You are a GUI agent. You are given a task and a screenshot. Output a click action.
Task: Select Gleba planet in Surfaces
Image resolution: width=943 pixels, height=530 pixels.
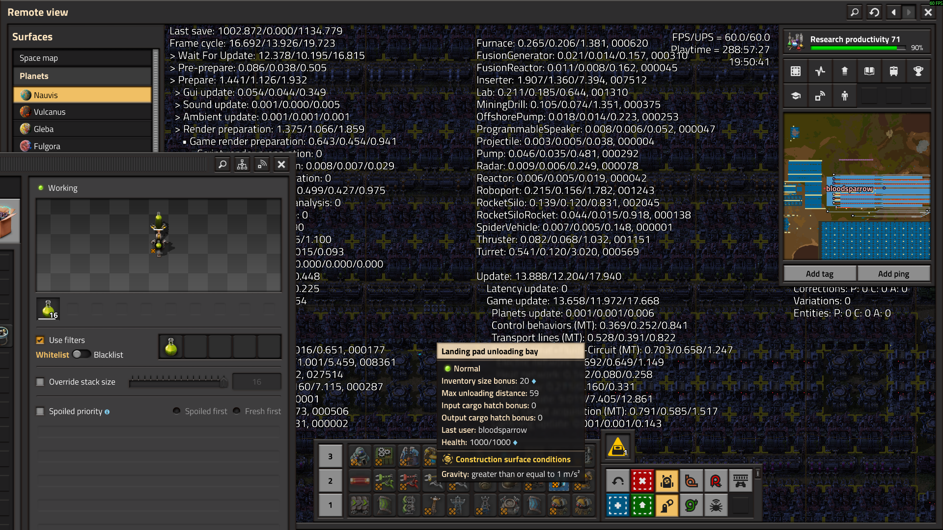click(83, 129)
